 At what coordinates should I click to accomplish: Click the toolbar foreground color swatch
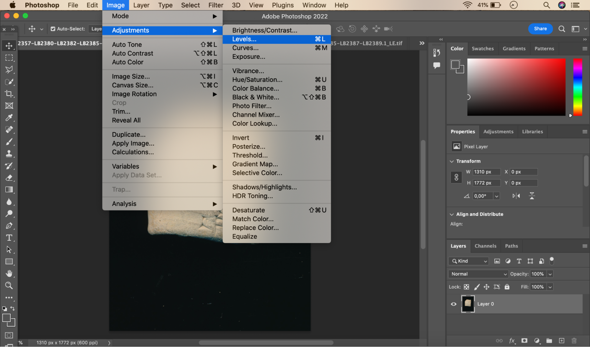6,318
